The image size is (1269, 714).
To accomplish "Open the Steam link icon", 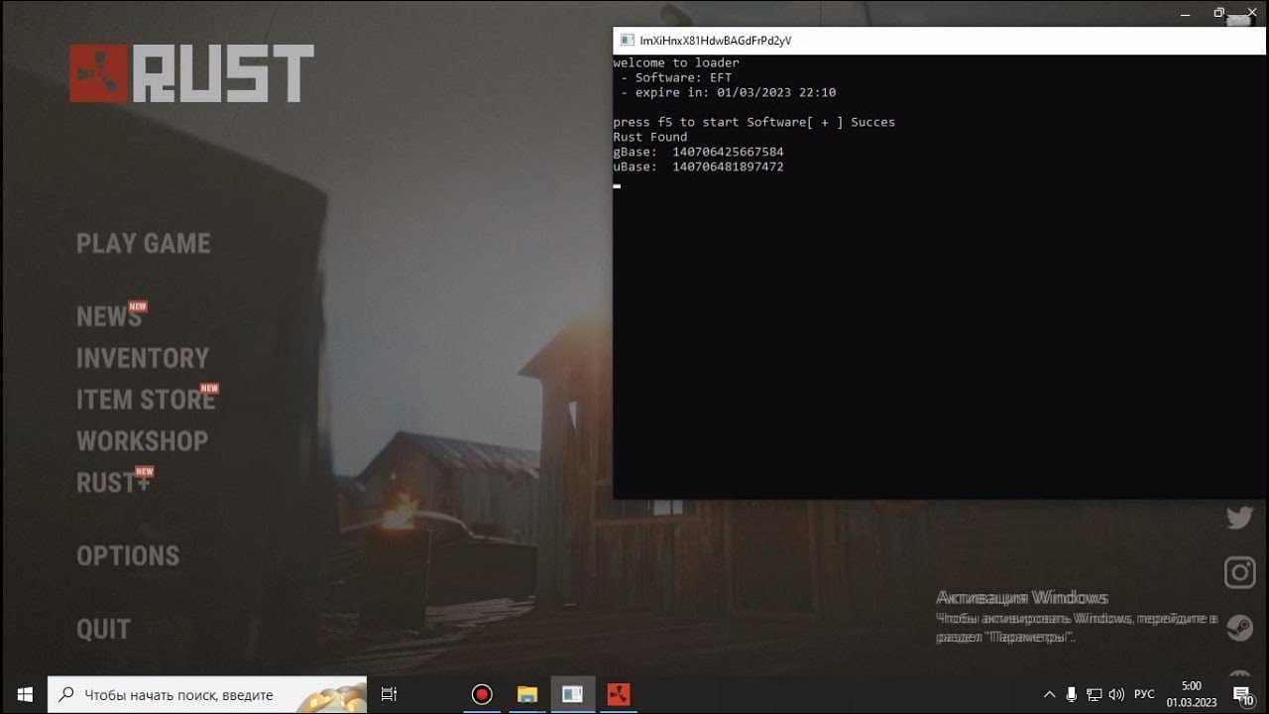I will click(1239, 628).
